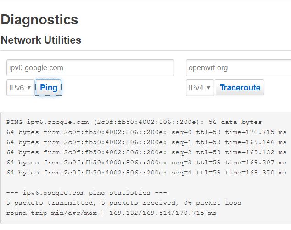Select the seq=0 ping reply line
The height and width of the screenshot is (230, 291).
[x=146, y=132]
